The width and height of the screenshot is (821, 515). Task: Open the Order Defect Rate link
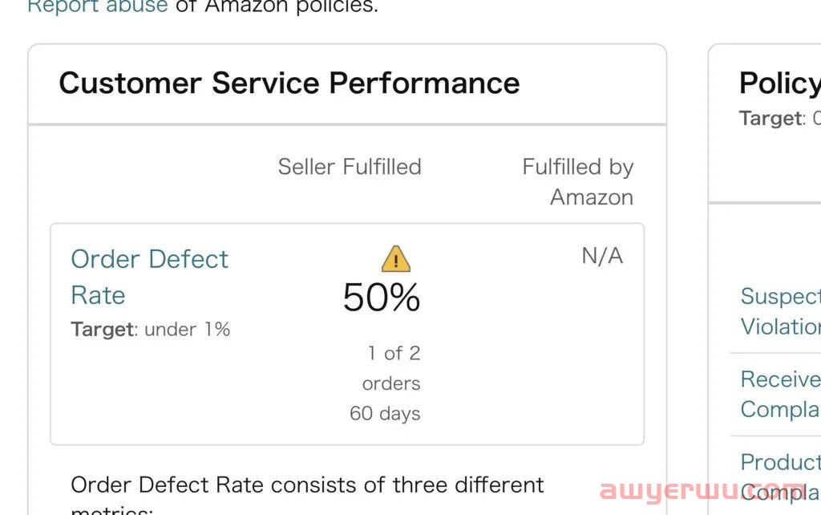point(150,277)
